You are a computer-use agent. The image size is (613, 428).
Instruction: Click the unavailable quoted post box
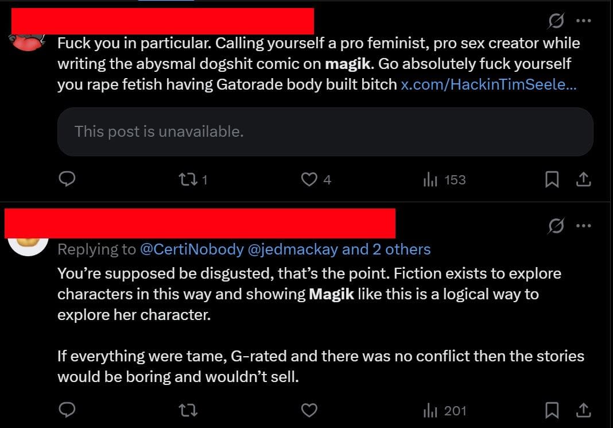(325, 132)
